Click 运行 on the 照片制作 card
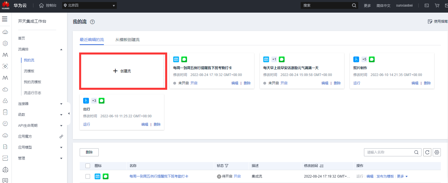 click(x=357, y=83)
